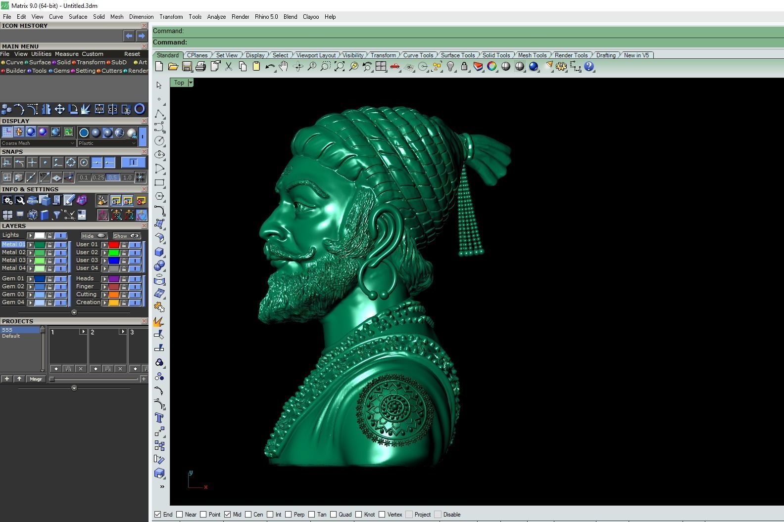784x522 pixels.
Task: Toggle the End osnap checkbox
Action: (157, 515)
